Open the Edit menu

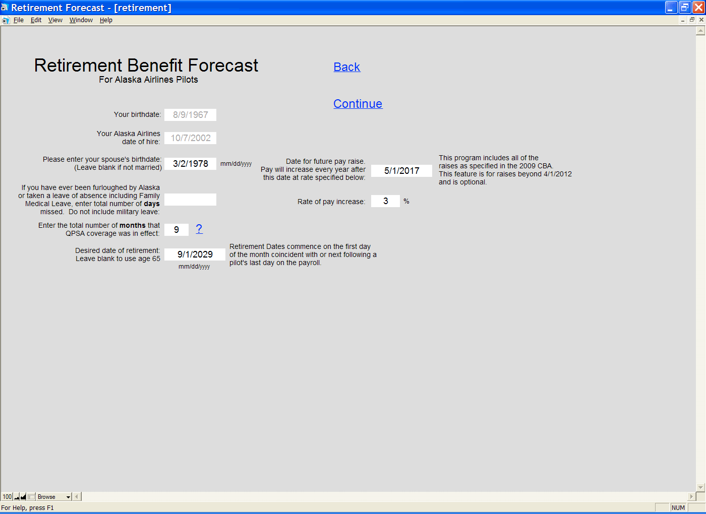[x=36, y=20]
